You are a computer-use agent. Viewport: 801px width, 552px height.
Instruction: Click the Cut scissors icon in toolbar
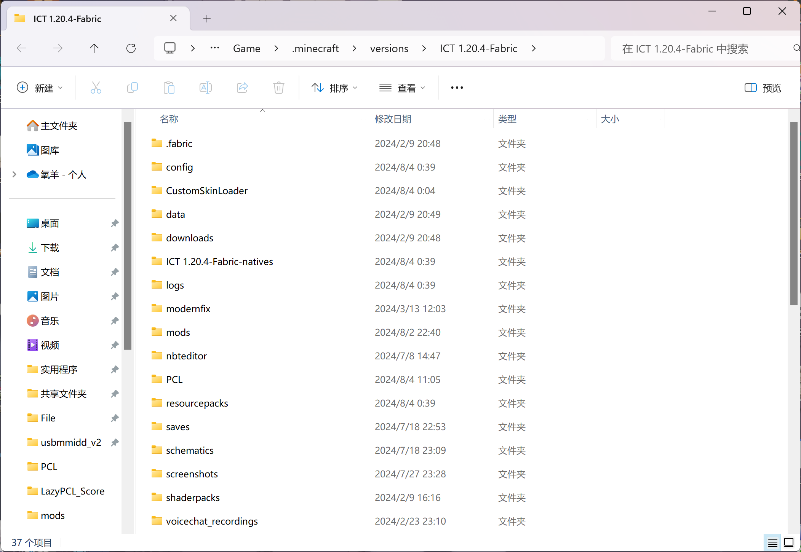tap(96, 88)
